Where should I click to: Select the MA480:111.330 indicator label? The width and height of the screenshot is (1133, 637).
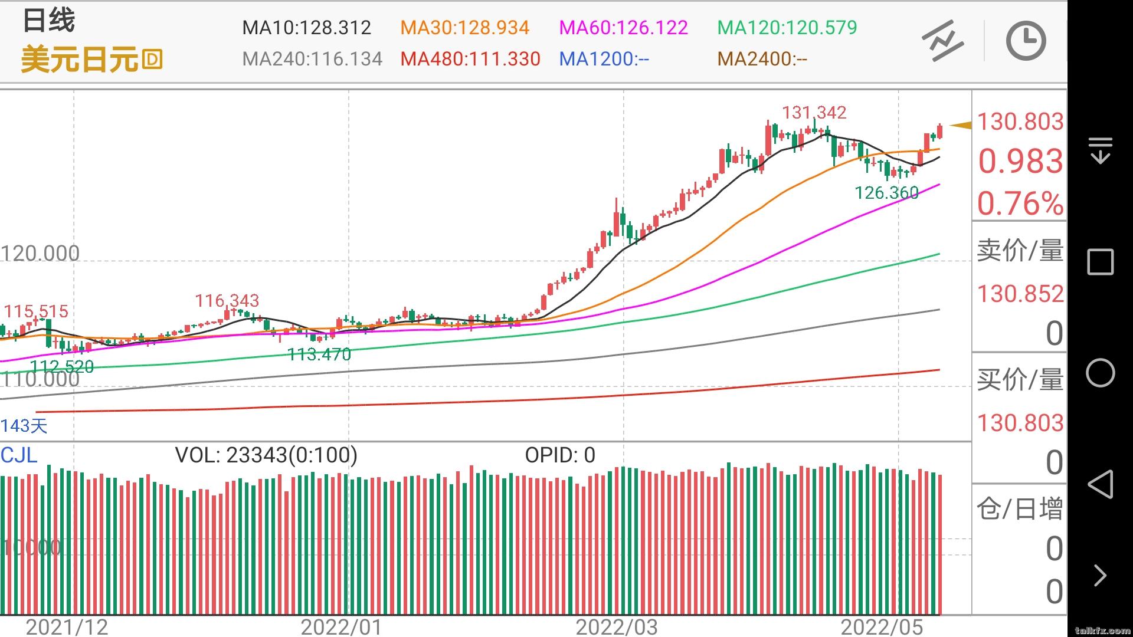[x=470, y=59]
